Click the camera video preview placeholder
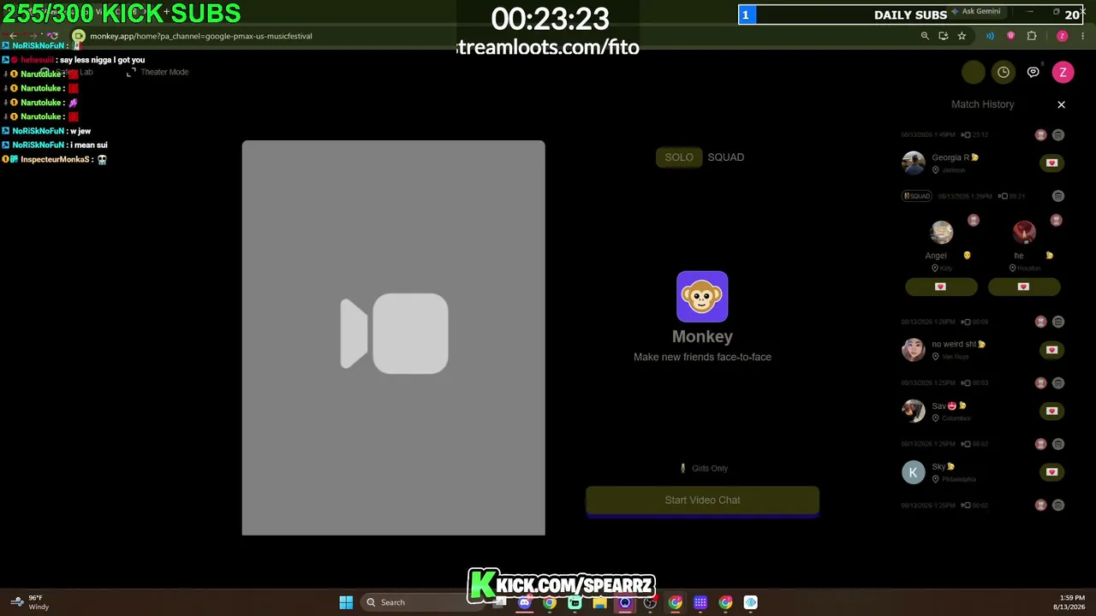1096x616 pixels. 393,338
